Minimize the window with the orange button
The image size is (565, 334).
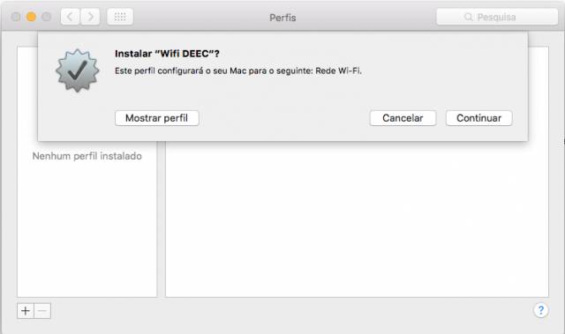pyautogui.click(x=32, y=17)
